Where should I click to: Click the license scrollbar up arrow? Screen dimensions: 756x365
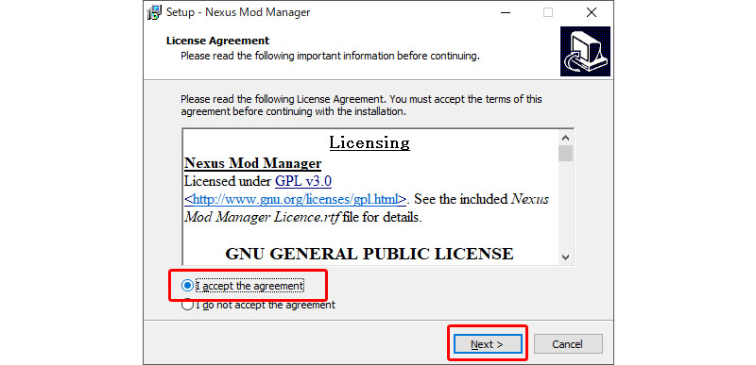(x=565, y=138)
